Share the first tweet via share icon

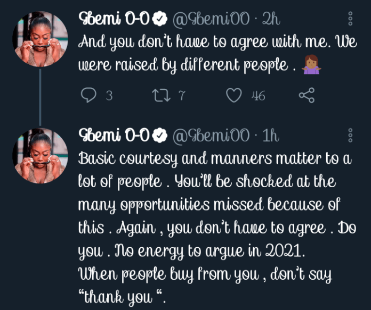tap(307, 96)
